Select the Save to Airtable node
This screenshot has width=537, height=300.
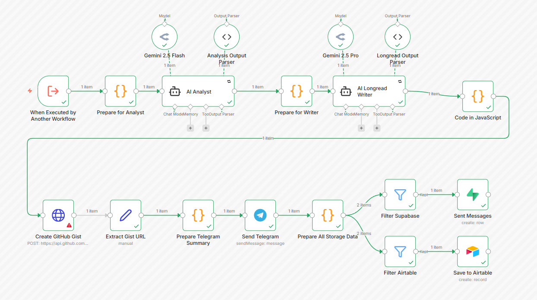[473, 251]
